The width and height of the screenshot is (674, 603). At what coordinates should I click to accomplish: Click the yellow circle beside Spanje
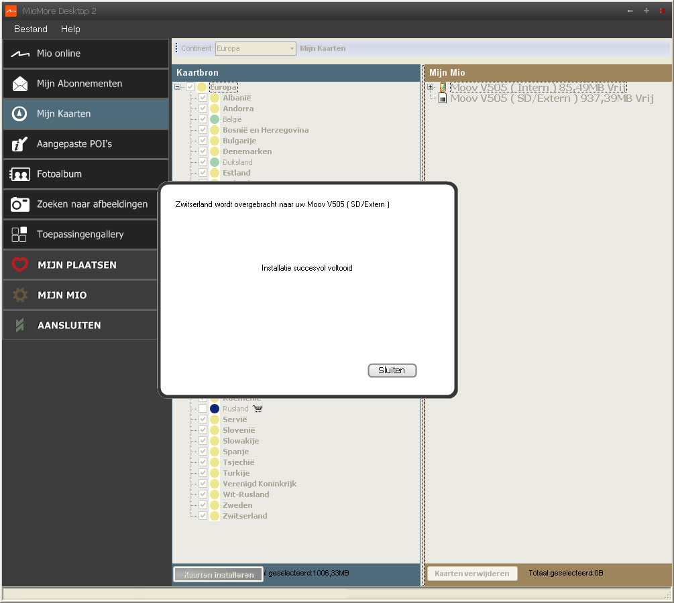tap(215, 452)
